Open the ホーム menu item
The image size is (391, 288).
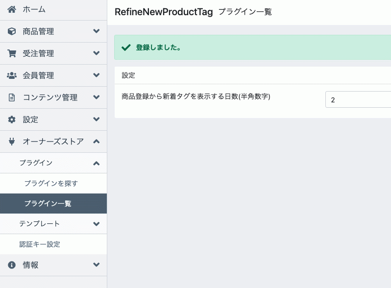(x=34, y=9)
